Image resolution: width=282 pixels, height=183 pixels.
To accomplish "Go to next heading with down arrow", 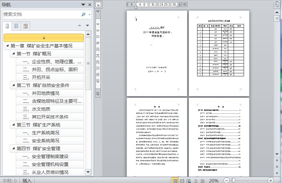I will click(x=87, y=26).
